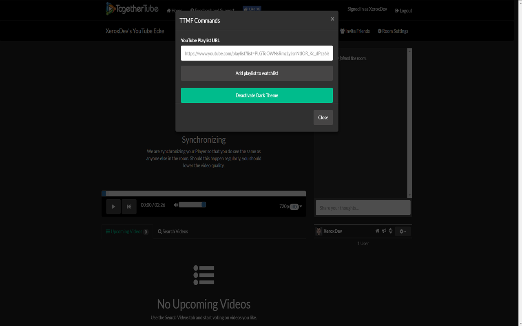Click the volume speaker icon
The height and width of the screenshot is (326, 522).
coord(176,205)
